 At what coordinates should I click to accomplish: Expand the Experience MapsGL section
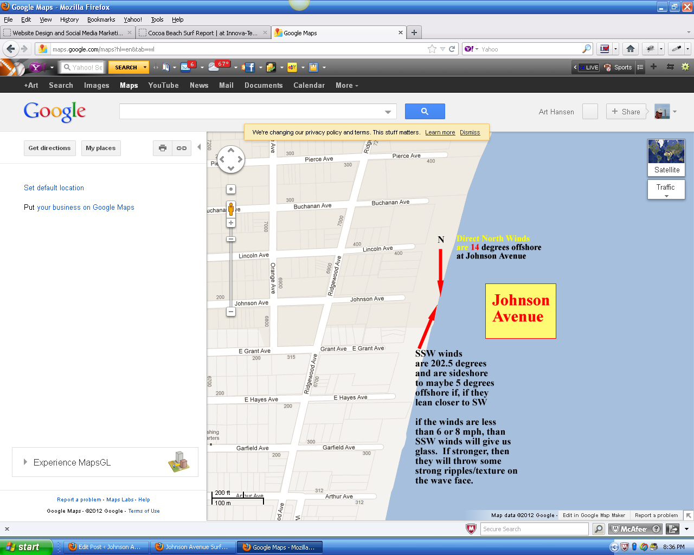(x=25, y=462)
